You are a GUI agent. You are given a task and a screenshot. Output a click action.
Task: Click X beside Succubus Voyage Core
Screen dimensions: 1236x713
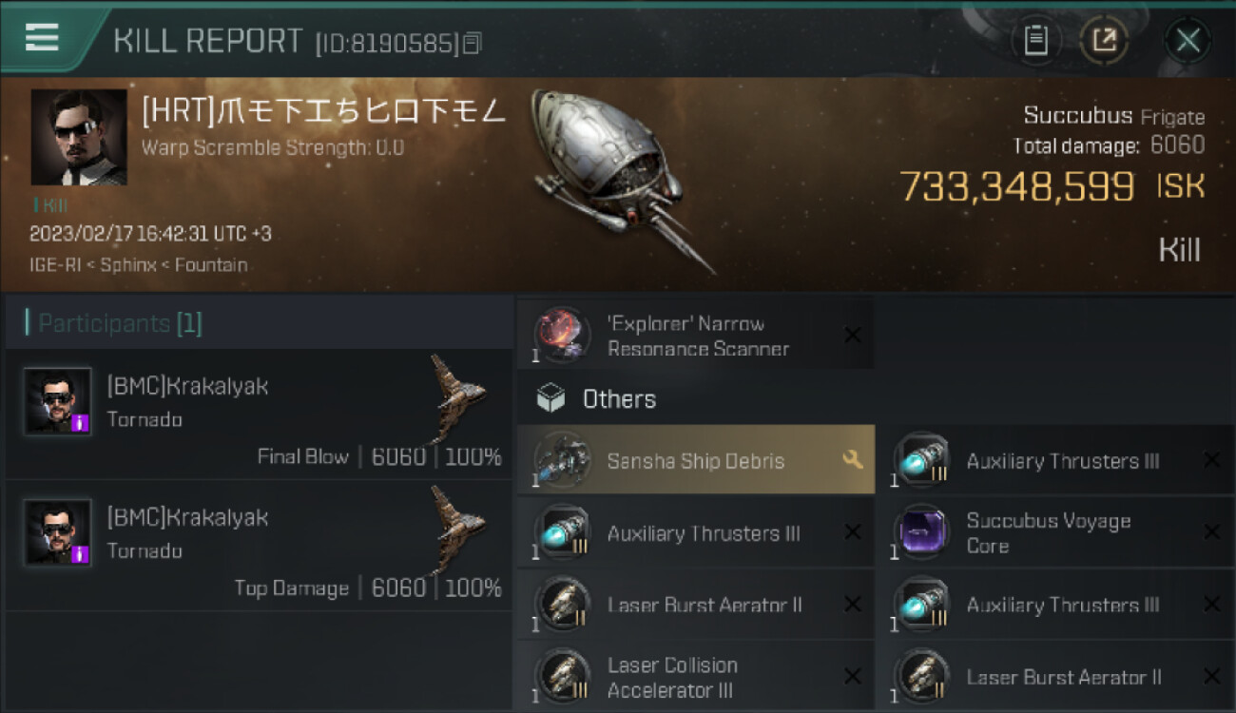pos(1211,532)
